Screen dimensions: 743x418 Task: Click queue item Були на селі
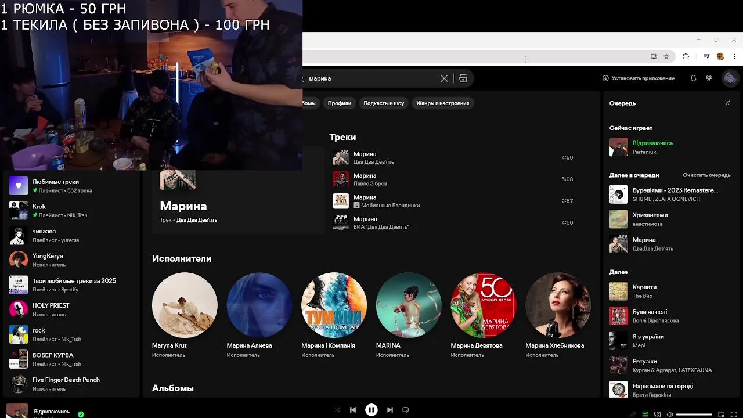coord(670,316)
